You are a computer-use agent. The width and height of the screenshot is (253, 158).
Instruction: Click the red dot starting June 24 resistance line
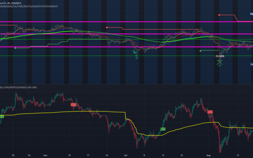click(x=107, y=28)
